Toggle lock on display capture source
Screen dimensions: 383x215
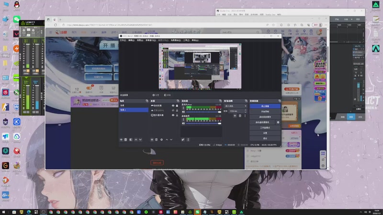coord(177,115)
